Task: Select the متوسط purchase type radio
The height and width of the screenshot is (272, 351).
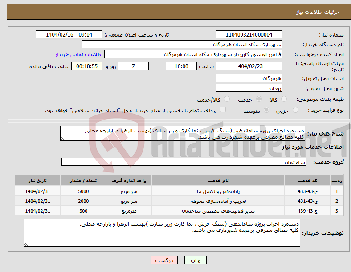Action: 267,110
